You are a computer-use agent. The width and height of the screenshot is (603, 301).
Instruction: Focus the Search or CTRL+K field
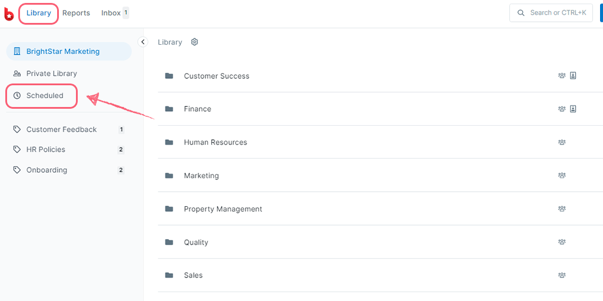point(551,13)
